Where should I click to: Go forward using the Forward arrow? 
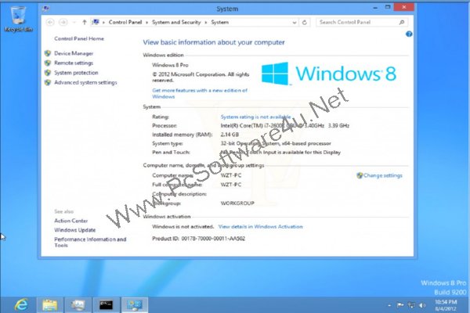[x=63, y=22]
